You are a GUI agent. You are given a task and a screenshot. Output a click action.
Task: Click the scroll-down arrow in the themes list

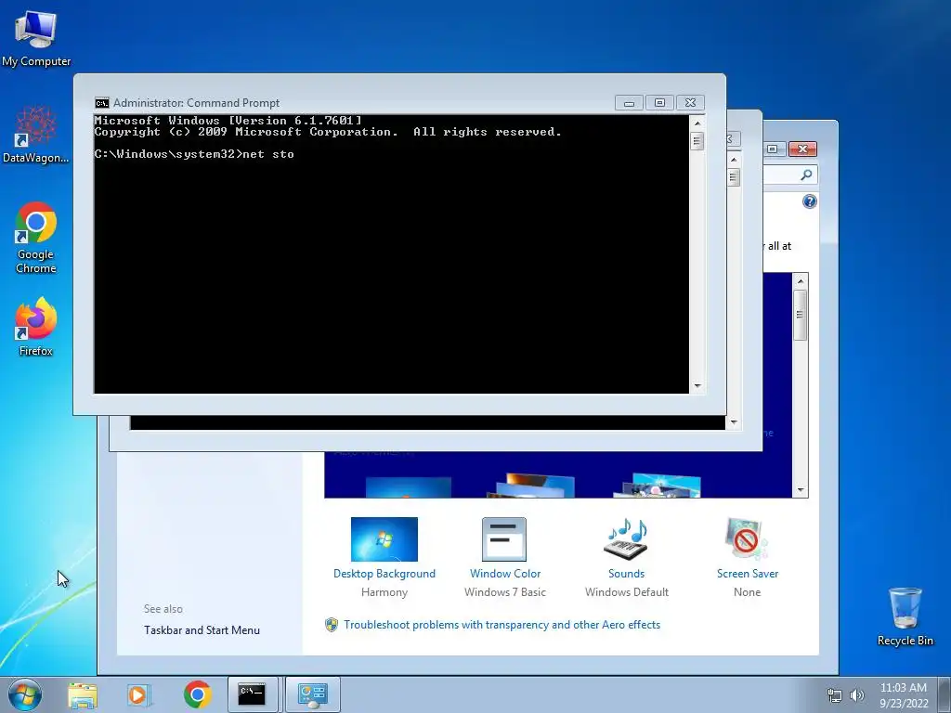tap(801, 490)
